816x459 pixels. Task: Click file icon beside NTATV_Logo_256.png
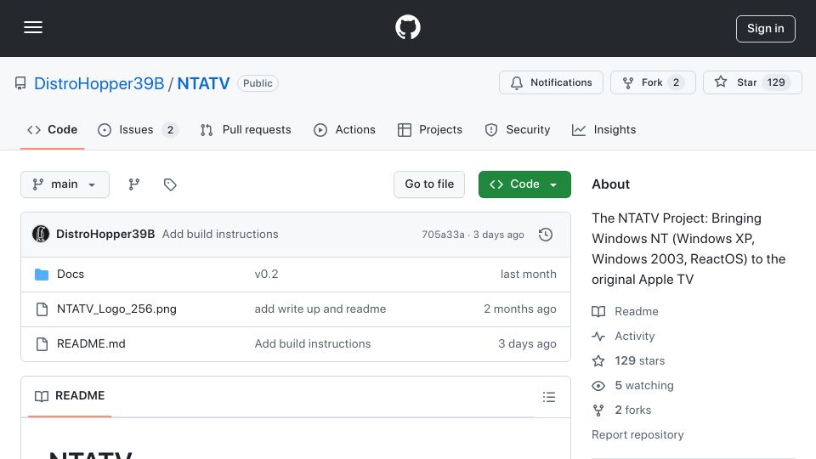click(x=42, y=309)
